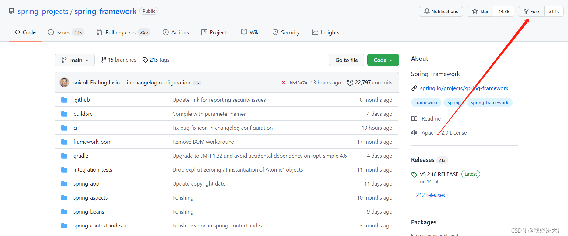
Task: View stargazers count 44.3k
Action: pos(504,11)
